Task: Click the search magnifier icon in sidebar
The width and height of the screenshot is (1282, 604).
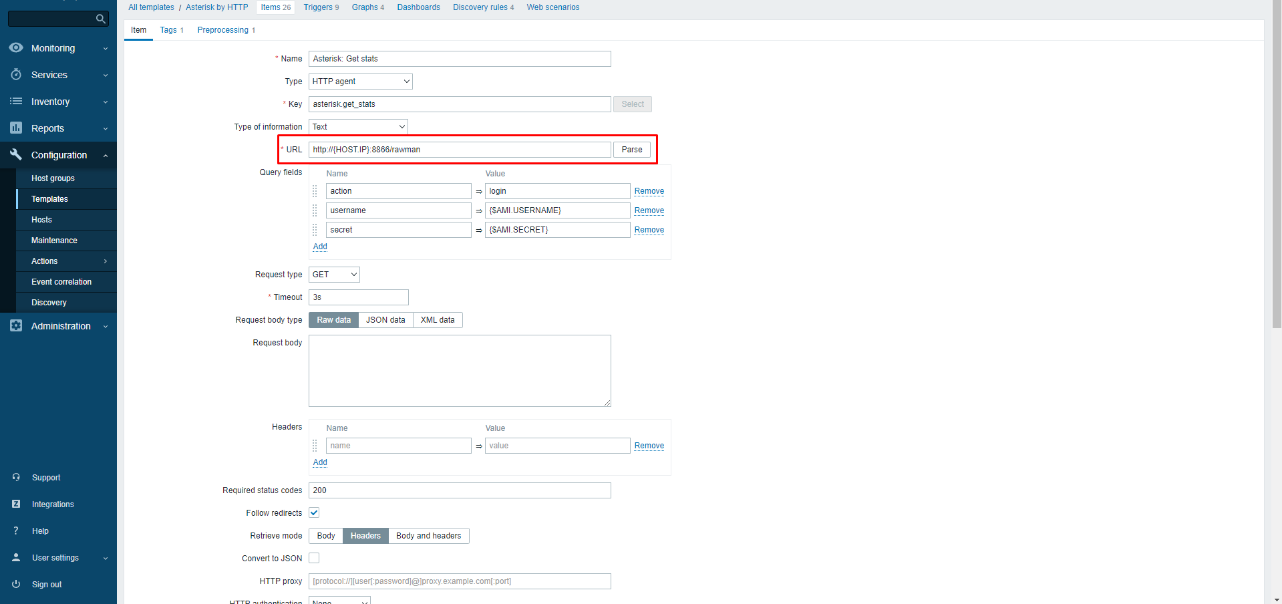Action: pos(101,19)
